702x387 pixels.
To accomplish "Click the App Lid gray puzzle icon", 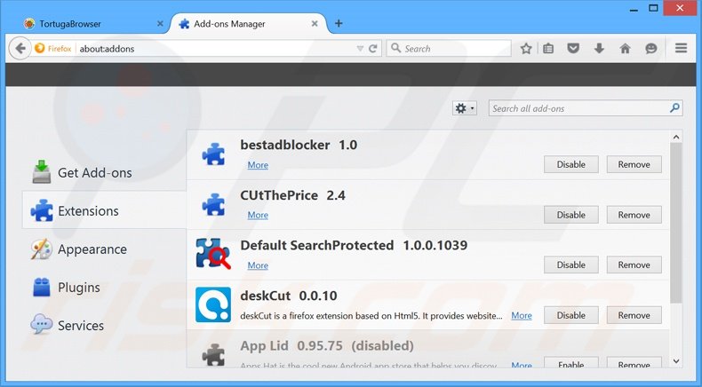I will [x=213, y=355].
